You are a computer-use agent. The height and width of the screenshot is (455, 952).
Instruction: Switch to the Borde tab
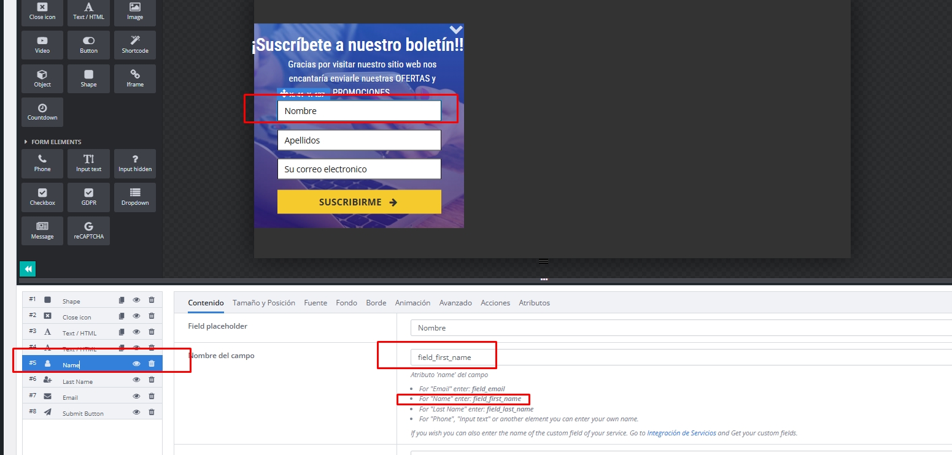(376, 303)
